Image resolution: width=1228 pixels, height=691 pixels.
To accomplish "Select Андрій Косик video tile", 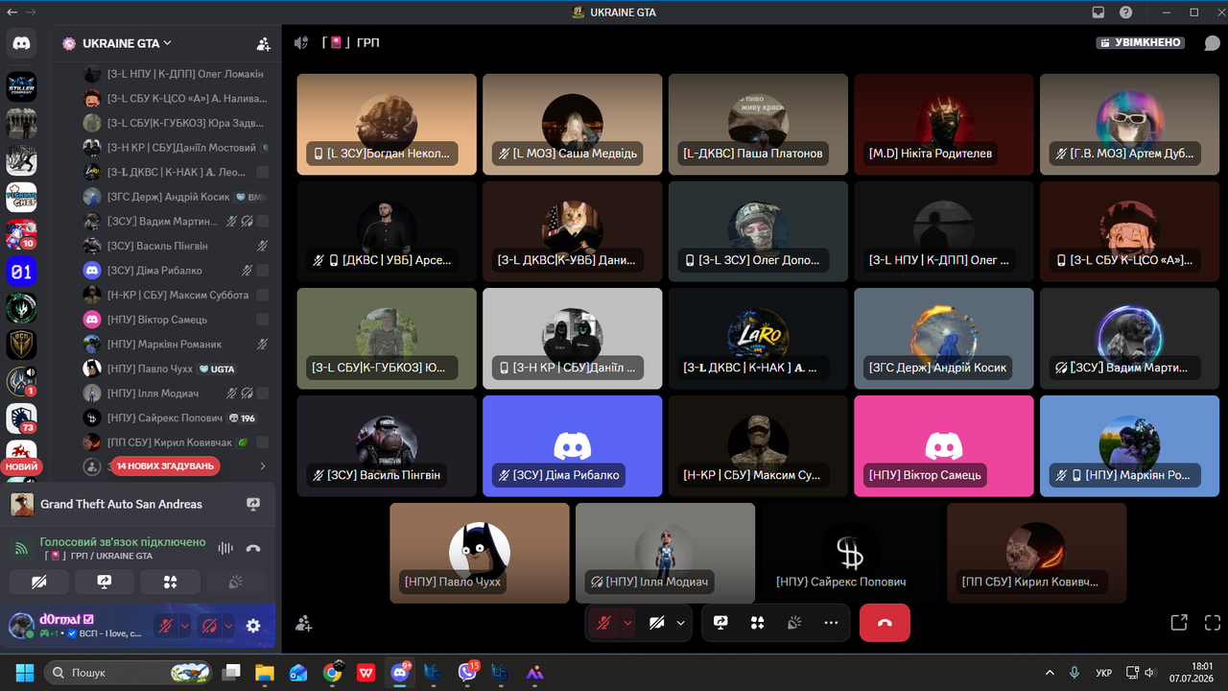I will tap(944, 339).
